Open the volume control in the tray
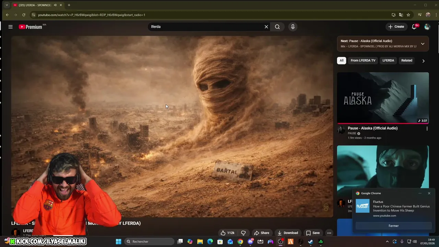Screen dimensions: 439x247 click(x=415, y=242)
